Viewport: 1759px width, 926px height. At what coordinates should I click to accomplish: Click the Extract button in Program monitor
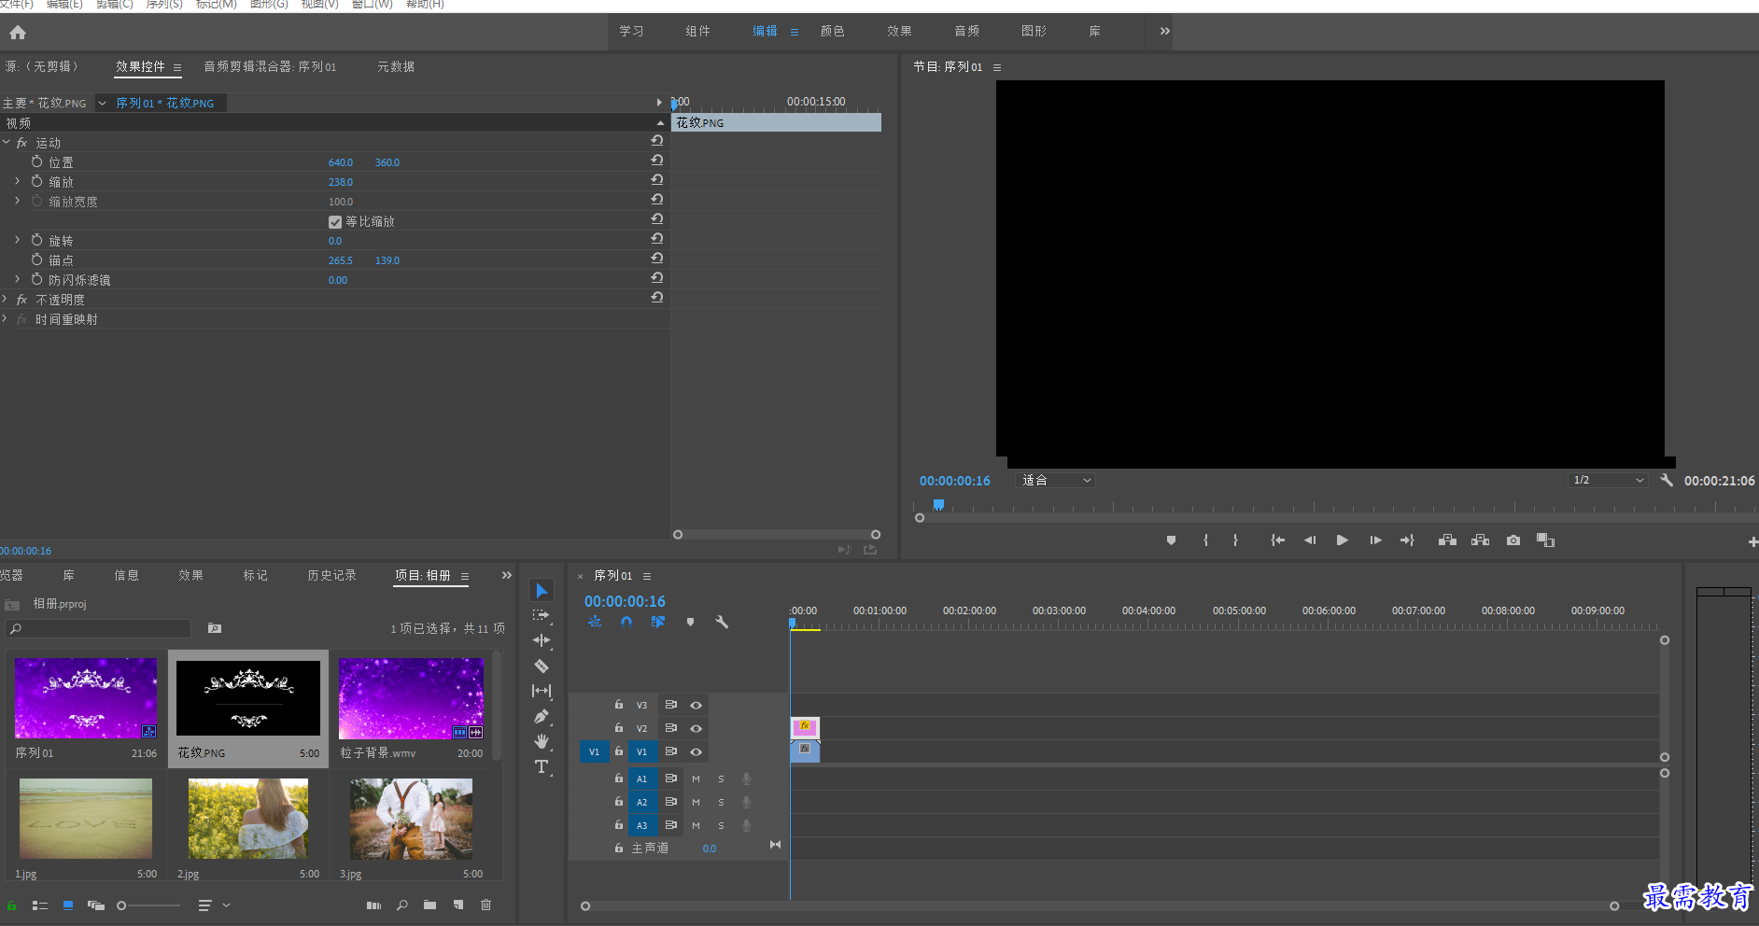click(1480, 540)
